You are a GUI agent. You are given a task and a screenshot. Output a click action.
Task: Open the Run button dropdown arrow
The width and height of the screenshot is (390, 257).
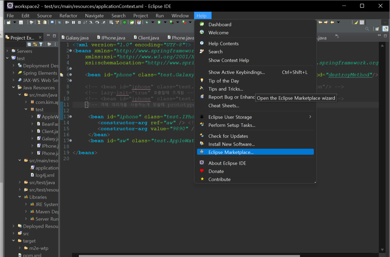coord(165,22)
